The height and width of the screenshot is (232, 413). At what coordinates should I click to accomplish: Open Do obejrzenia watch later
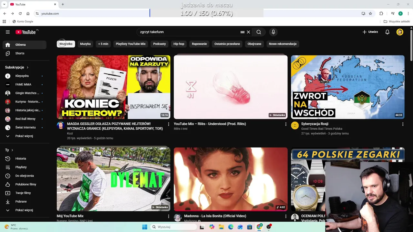(x=25, y=176)
